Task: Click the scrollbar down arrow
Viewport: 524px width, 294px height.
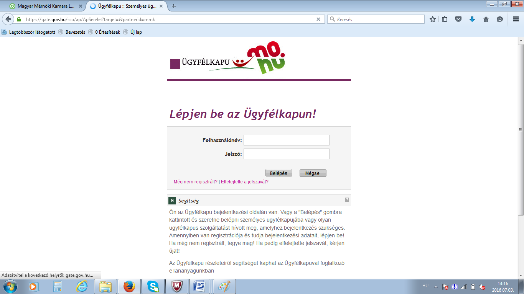Action: point(521,275)
